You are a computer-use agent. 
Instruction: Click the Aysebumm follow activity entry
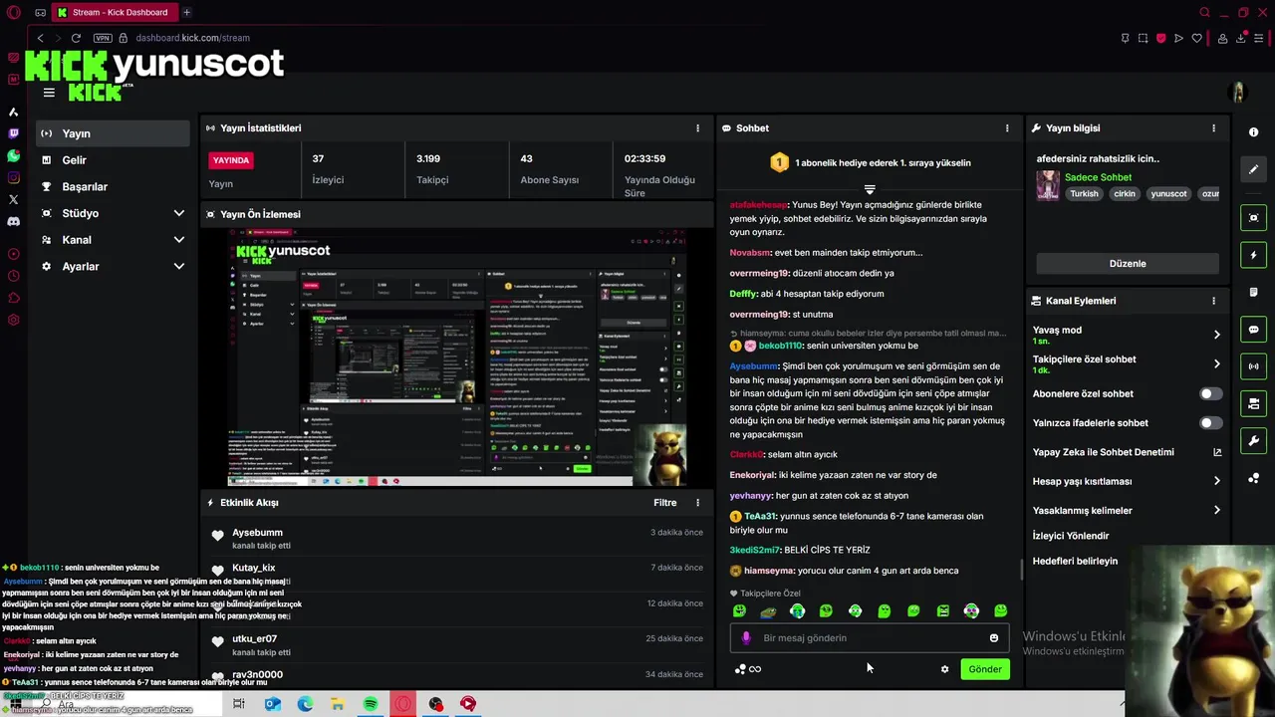[x=455, y=539]
